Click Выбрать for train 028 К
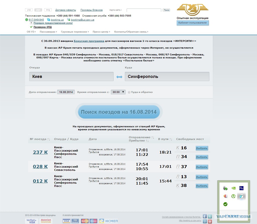The width and height of the screenshot is (257, 224). 202,167
